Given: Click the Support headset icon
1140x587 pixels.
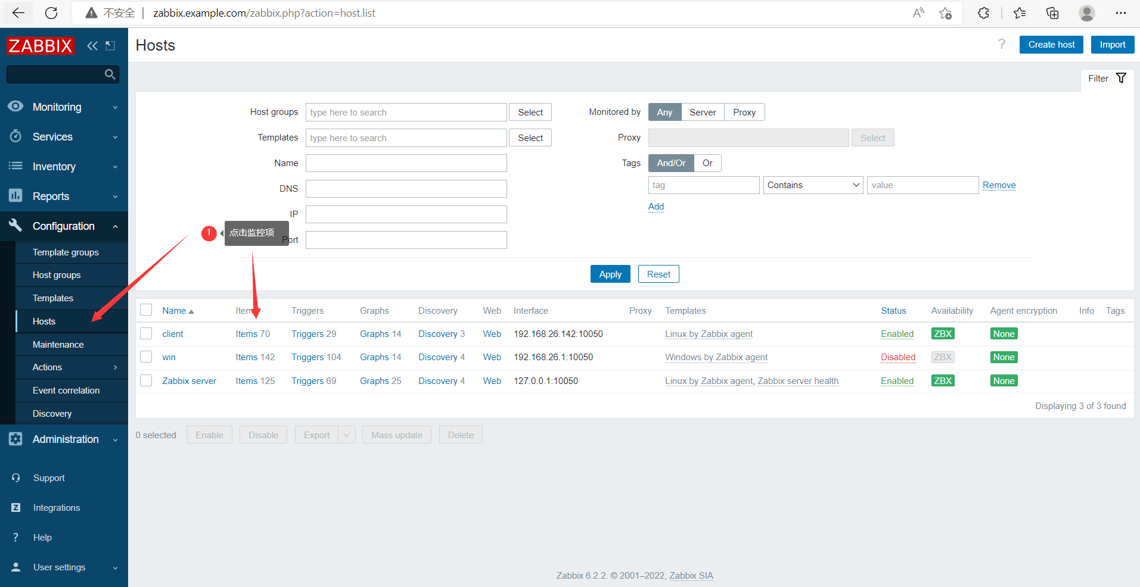Looking at the screenshot, I should click(x=16, y=477).
